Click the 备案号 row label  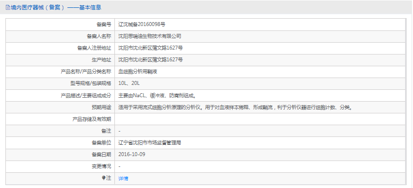pos(104,25)
